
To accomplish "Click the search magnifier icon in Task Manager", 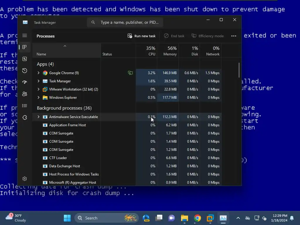I will coord(93,22).
